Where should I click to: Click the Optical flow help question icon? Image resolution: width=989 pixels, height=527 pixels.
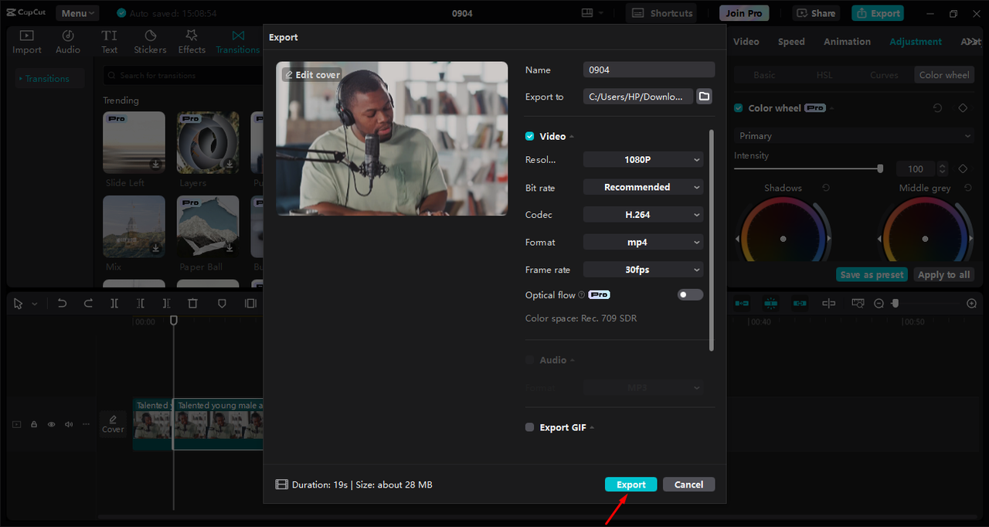pos(582,295)
